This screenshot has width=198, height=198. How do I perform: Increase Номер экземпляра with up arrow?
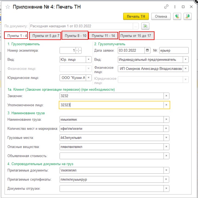(x=79, y=49)
